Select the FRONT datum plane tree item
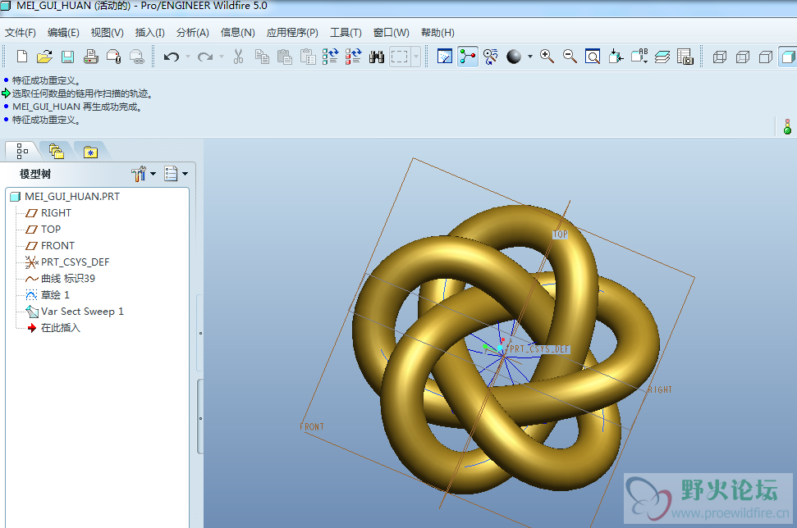The image size is (797, 528). 57,246
